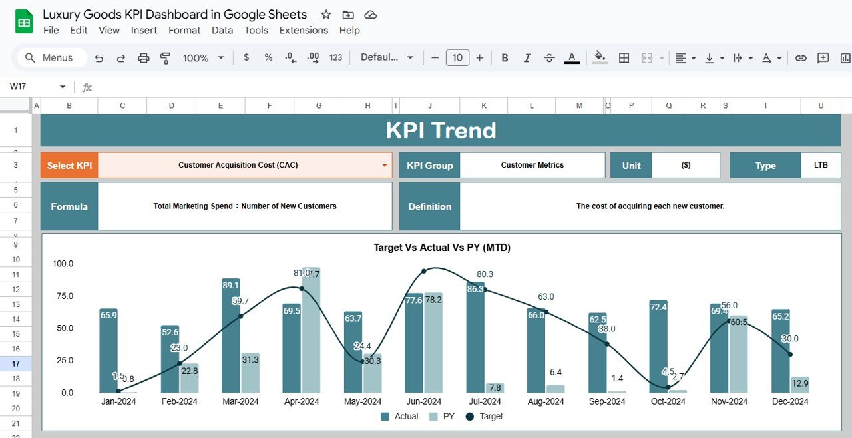This screenshot has height=438, width=852.
Task: Format as currency
Action: [246, 57]
